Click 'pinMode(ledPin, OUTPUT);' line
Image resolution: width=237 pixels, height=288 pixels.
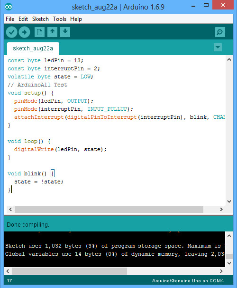point(54,101)
